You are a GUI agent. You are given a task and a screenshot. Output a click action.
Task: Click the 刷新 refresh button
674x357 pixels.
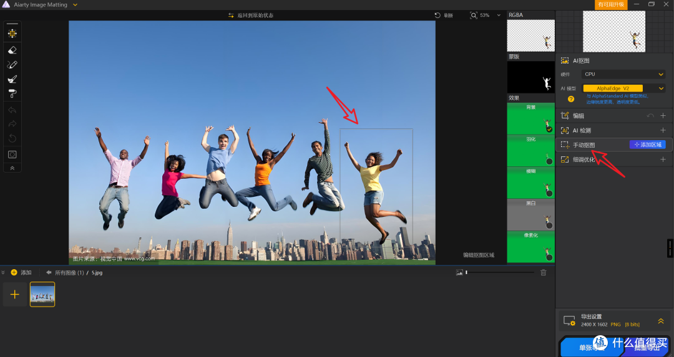tap(444, 15)
